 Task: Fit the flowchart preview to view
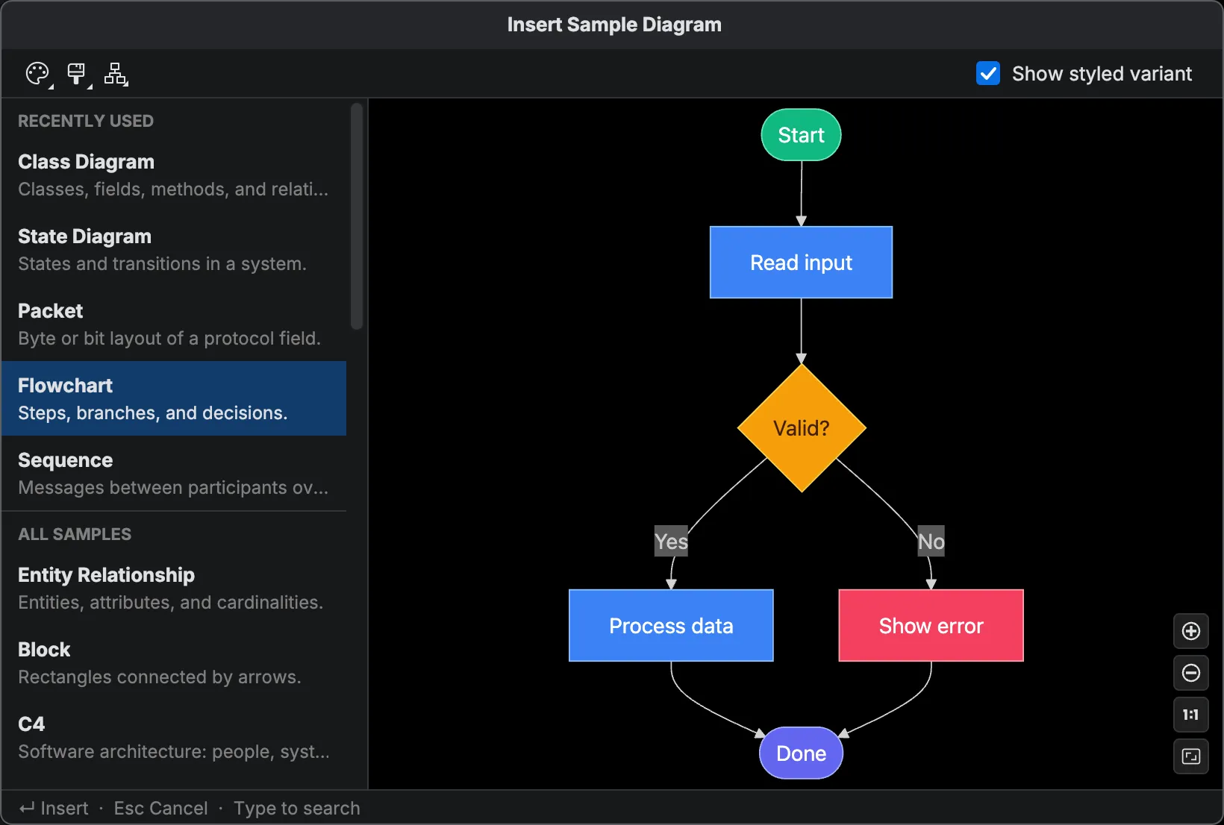click(1190, 756)
